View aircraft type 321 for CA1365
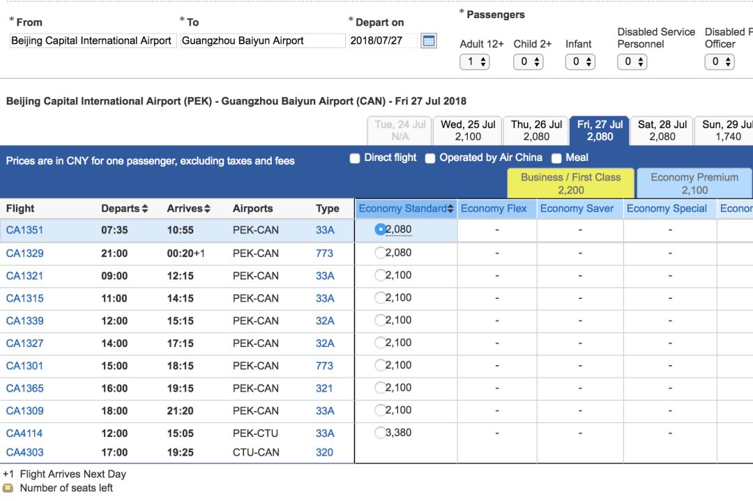Viewport: 753px width, 501px height. pyautogui.click(x=324, y=388)
